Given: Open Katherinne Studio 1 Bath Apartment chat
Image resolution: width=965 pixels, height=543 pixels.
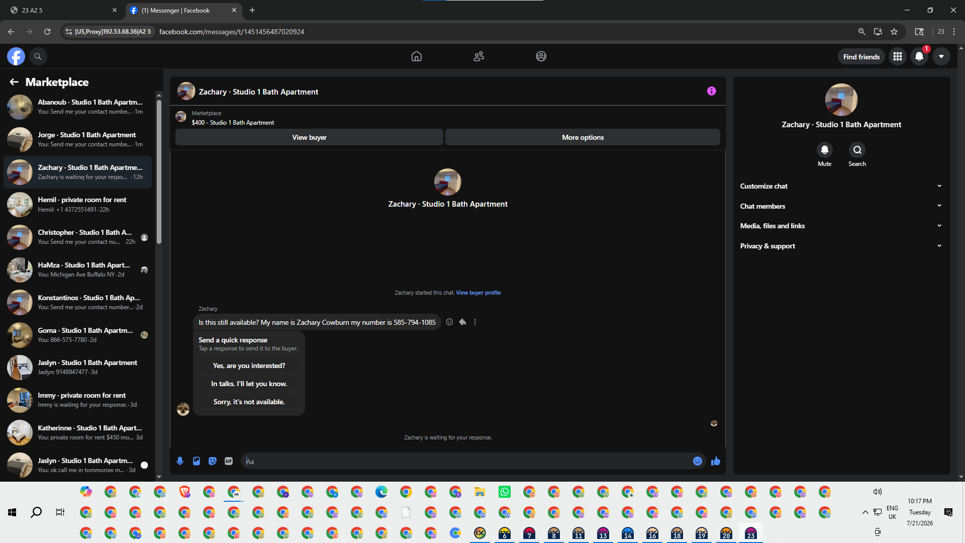Looking at the screenshot, I should [78, 433].
